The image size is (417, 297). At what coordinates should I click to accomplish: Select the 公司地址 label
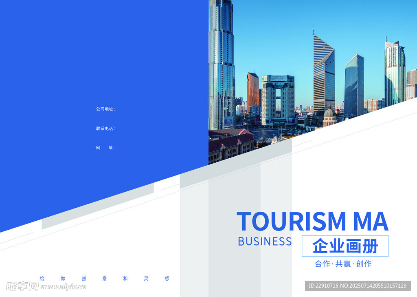point(105,109)
